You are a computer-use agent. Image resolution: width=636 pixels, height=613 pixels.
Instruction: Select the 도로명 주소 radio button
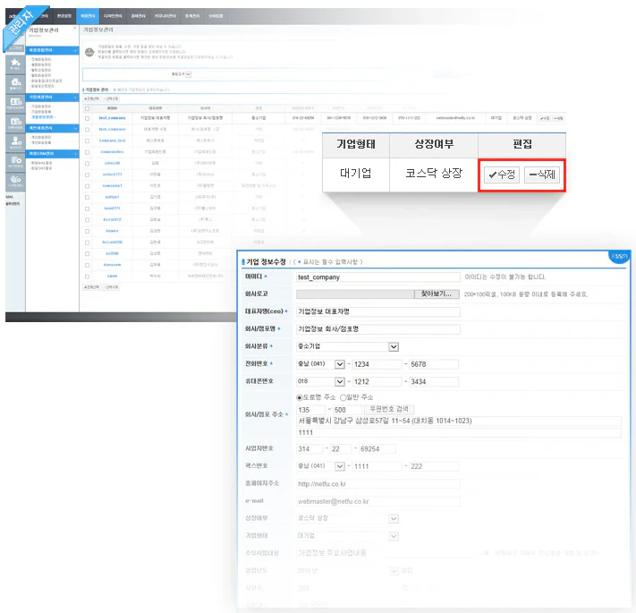coord(299,397)
